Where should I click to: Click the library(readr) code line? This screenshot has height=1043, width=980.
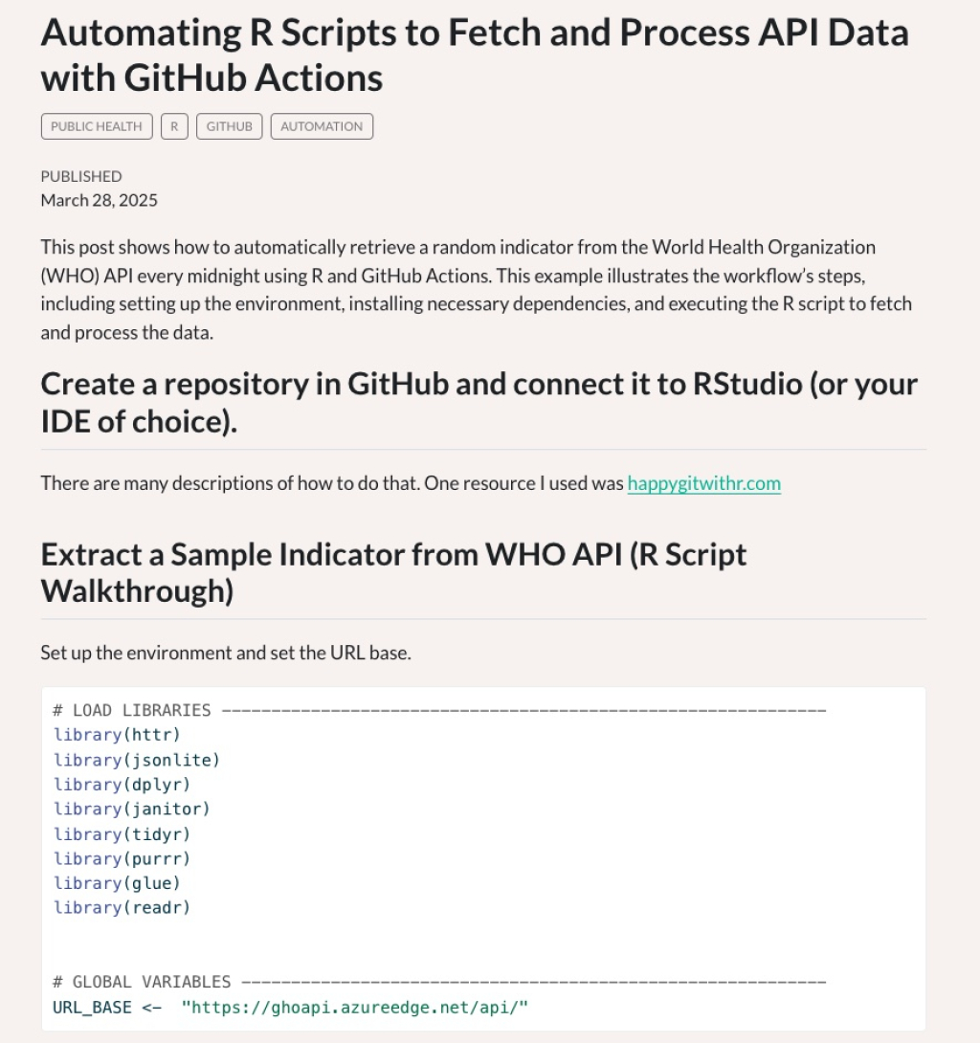pyautogui.click(x=122, y=907)
